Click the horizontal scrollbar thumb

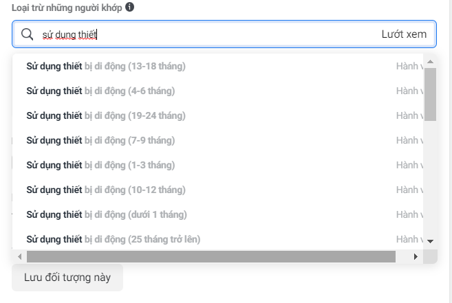coord(211,256)
